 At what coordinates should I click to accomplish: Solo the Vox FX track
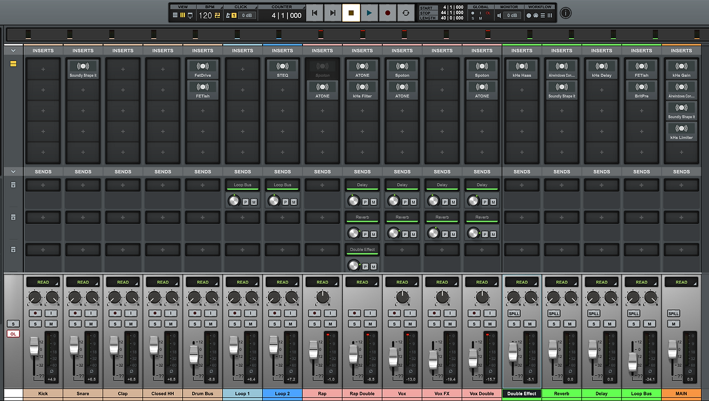pos(434,324)
